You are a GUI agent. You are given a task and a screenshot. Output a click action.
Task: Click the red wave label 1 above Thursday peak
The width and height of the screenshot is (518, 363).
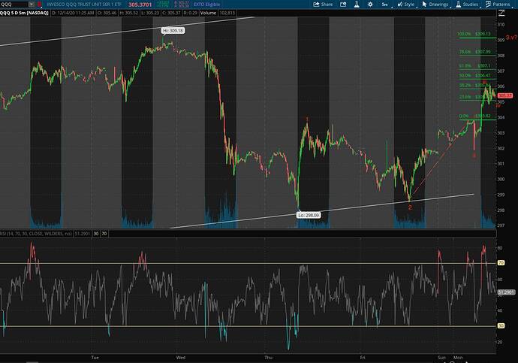click(307, 119)
